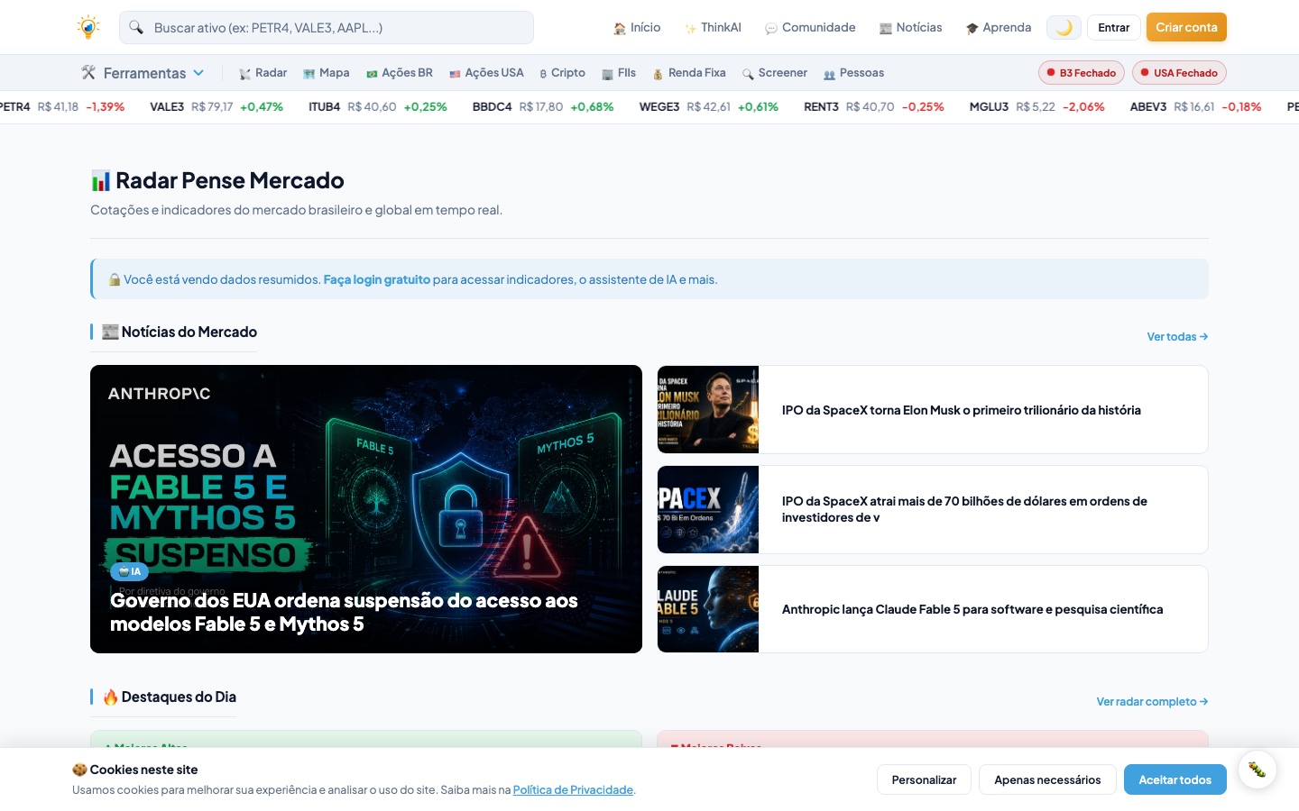The image size is (1299, 811).
Task: Open the Ações BR tab
Action: point(399,73)
